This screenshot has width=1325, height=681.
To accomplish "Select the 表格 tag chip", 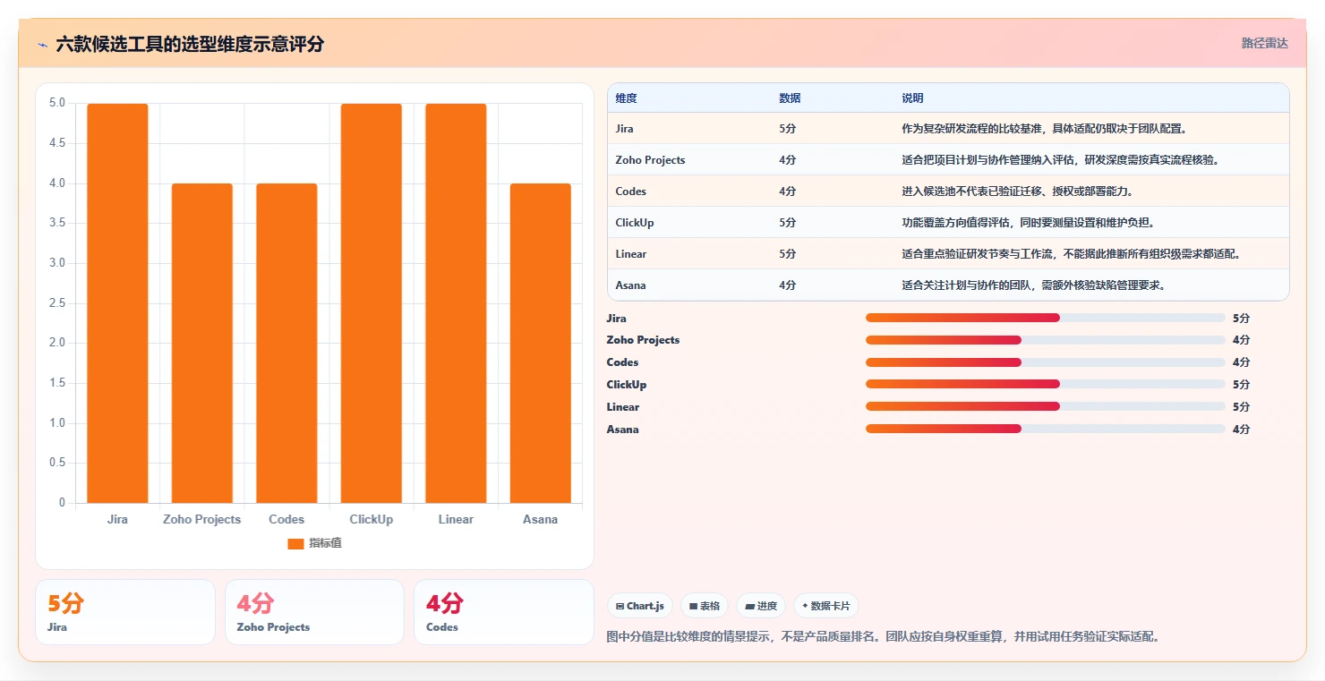I will 705,606.
